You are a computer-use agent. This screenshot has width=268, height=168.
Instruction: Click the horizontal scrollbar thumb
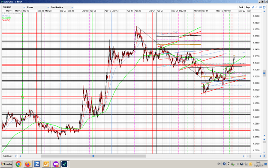93,156
